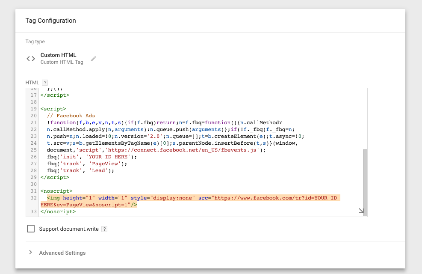Click the Advanced Settings label

click(62, 253)
